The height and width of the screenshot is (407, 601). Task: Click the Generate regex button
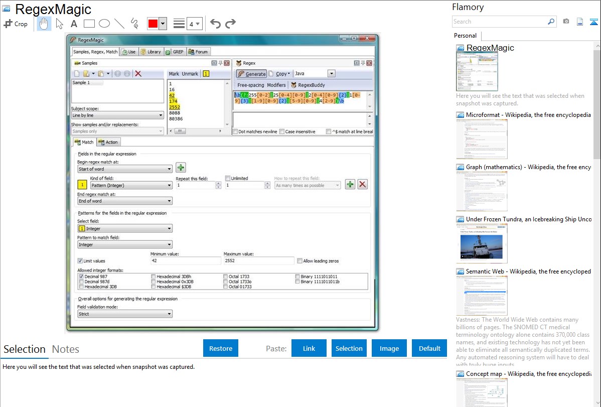click(251, 74)
